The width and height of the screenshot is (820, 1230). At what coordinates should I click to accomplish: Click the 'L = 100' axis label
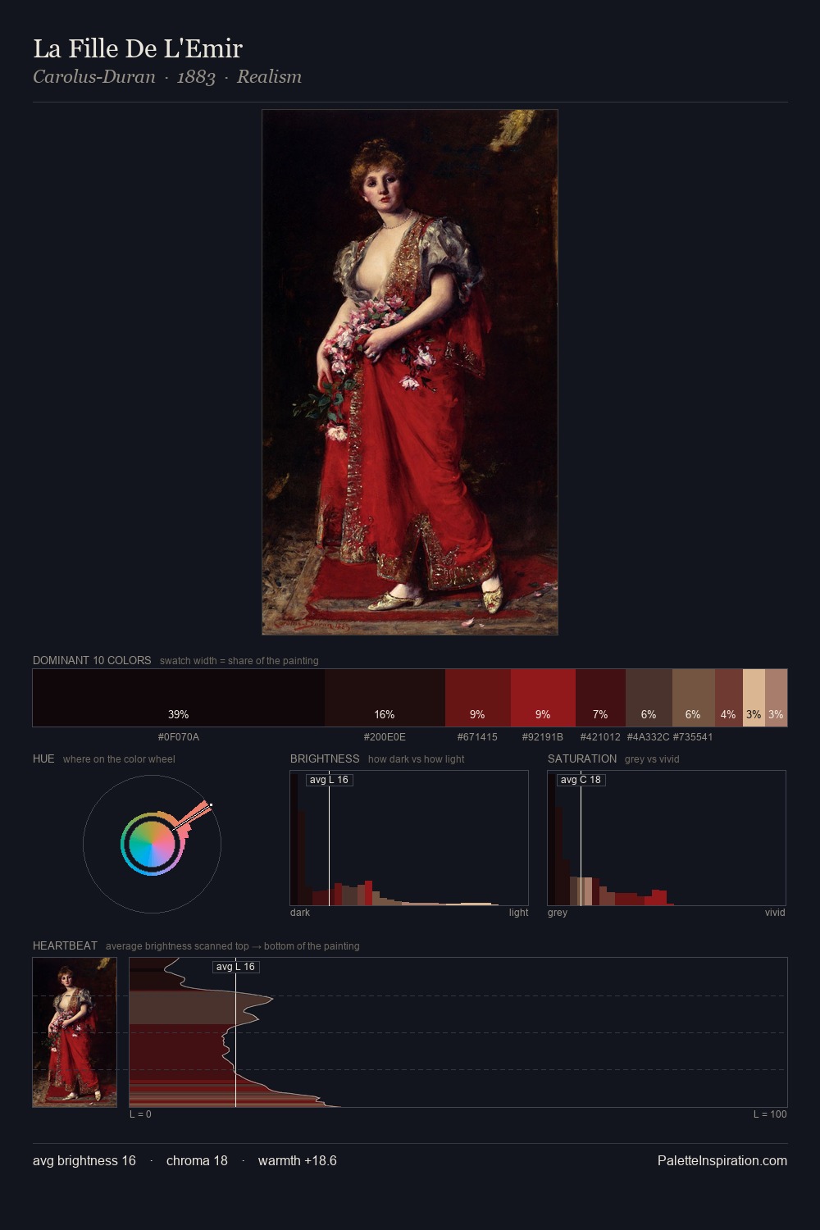coord(770,1114)
